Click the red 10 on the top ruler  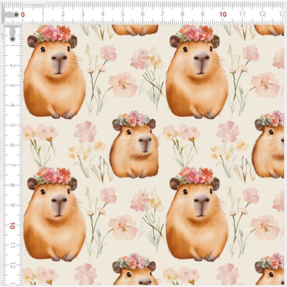(223, 14)
